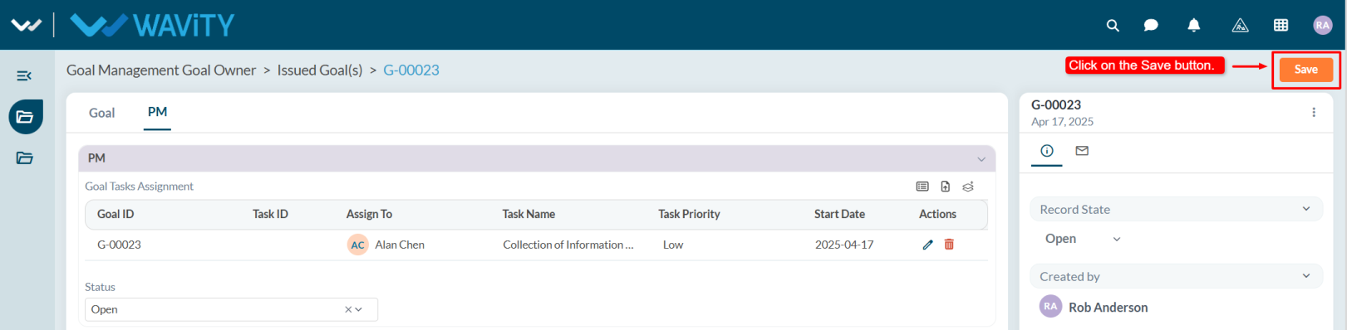Image resolution: width=1347 pixels, height=330 pixels.
Task: Select the info tab icon in side panel
Action: [1047, 151]
